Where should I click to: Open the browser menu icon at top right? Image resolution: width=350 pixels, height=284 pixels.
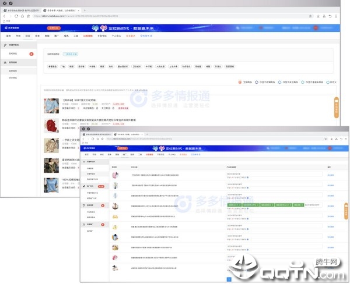click(336, 16)
